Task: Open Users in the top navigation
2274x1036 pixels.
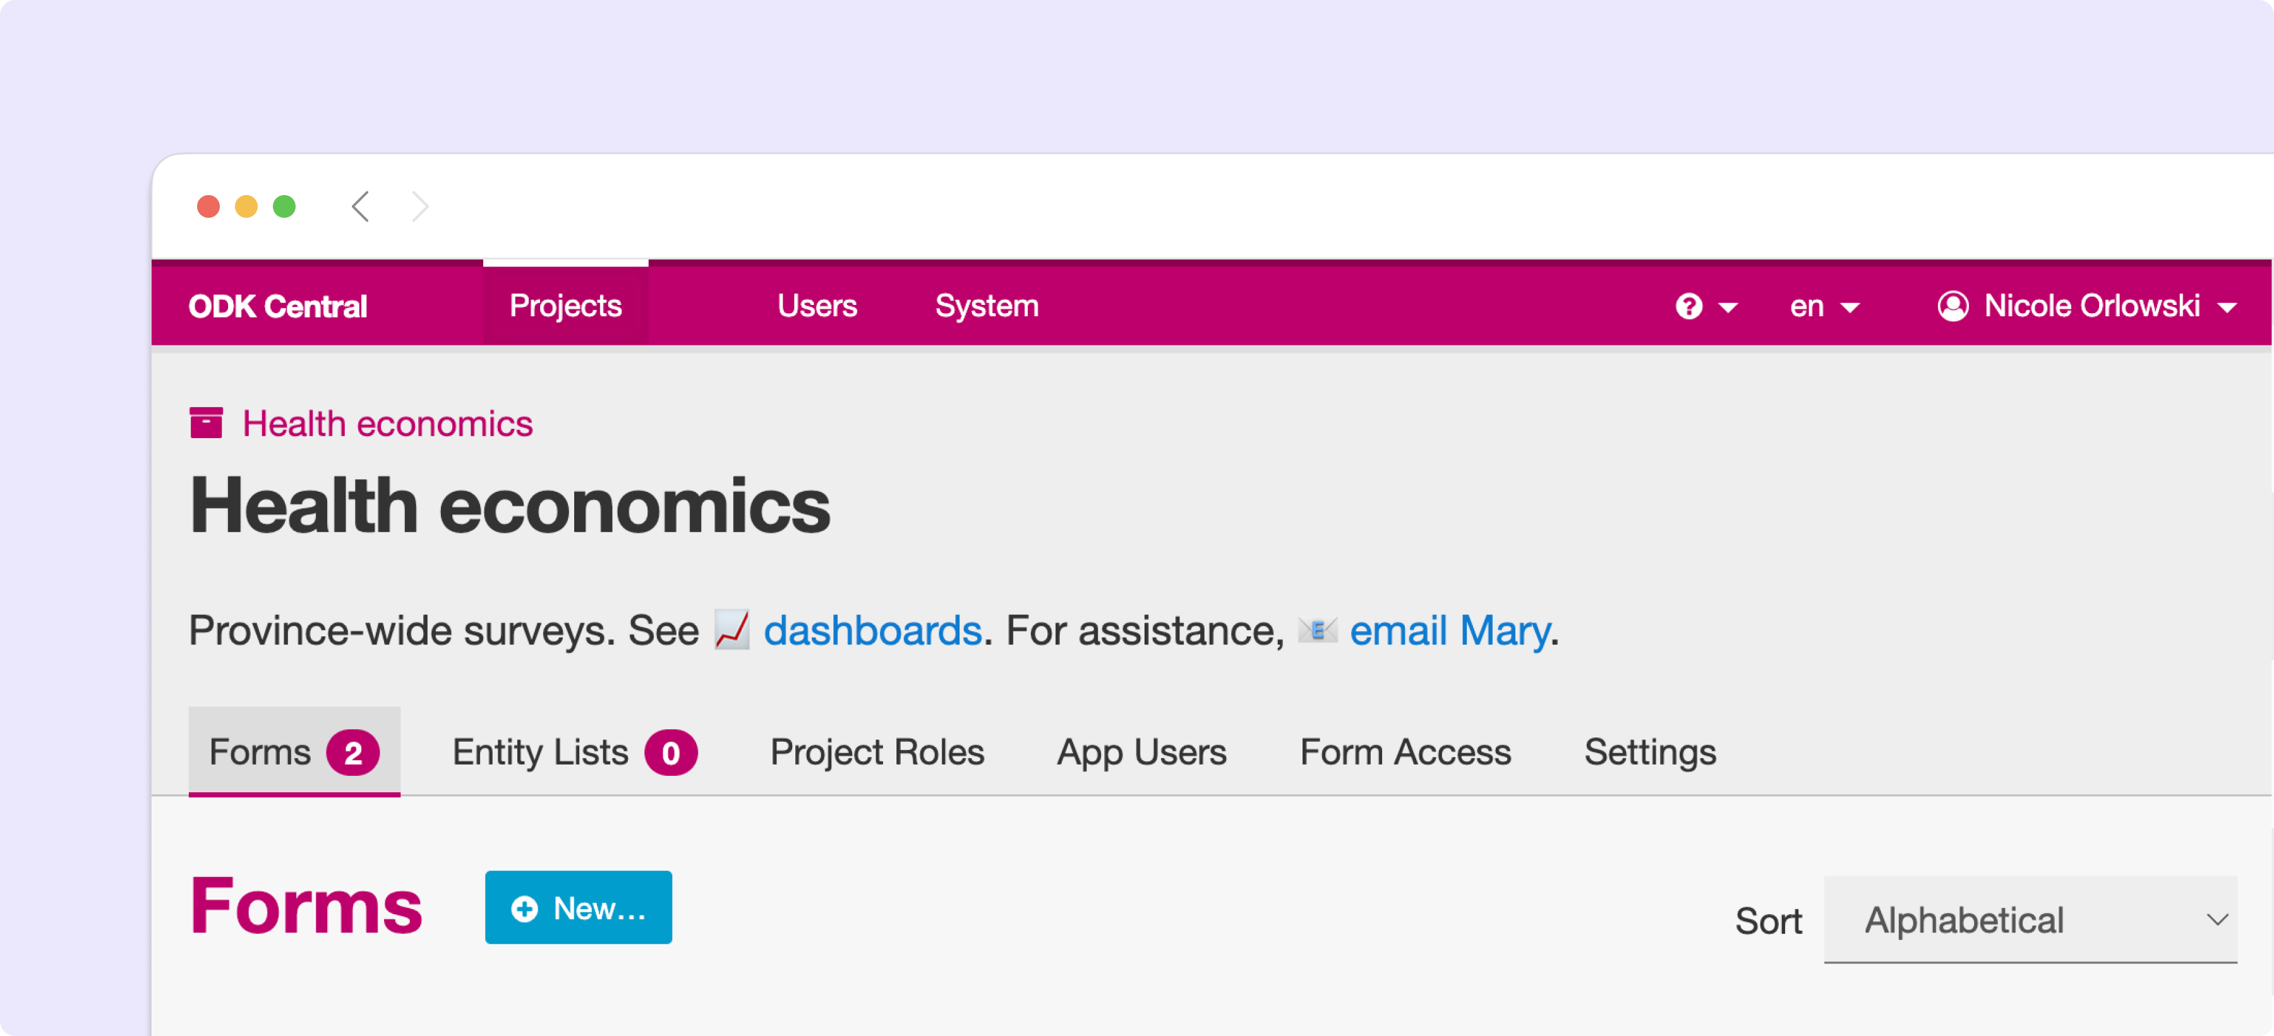Action: 817,306
